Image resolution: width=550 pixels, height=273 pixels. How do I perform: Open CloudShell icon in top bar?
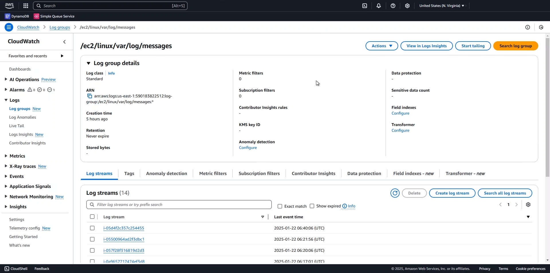(365, 6)
